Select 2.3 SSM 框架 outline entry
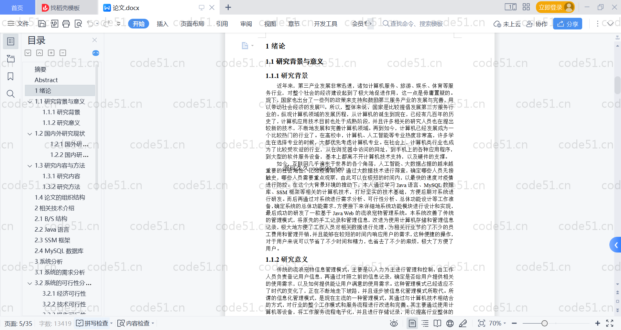This screenshot has width=621, height=330. click(52, 240)
